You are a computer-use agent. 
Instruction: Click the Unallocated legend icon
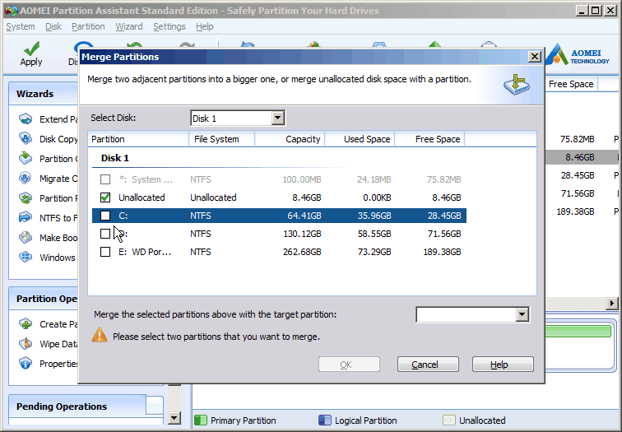click(x=448, y=420)
